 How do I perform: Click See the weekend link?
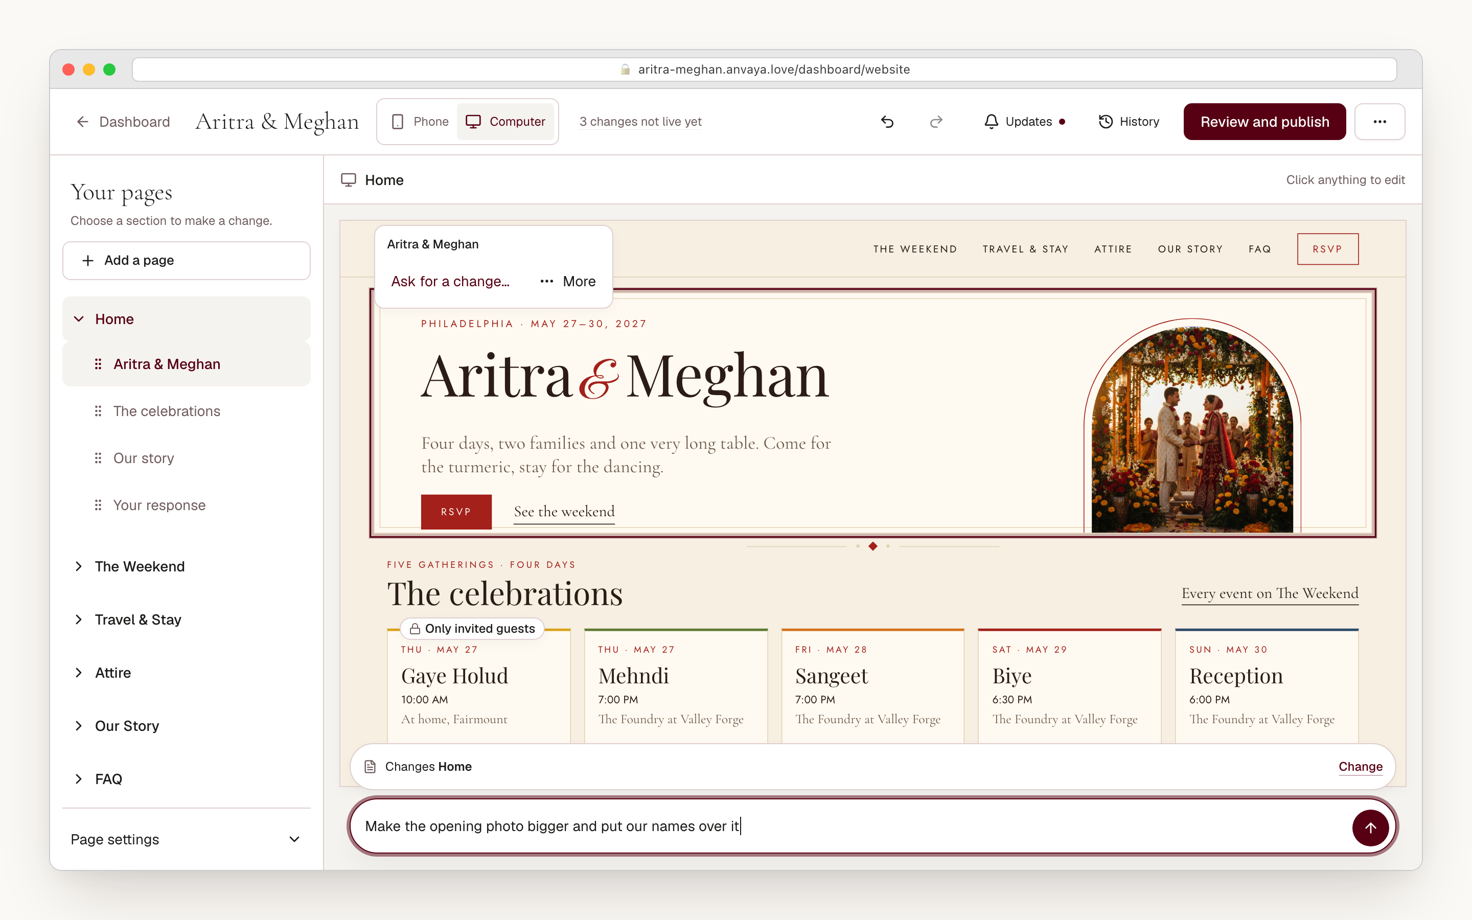564,512
